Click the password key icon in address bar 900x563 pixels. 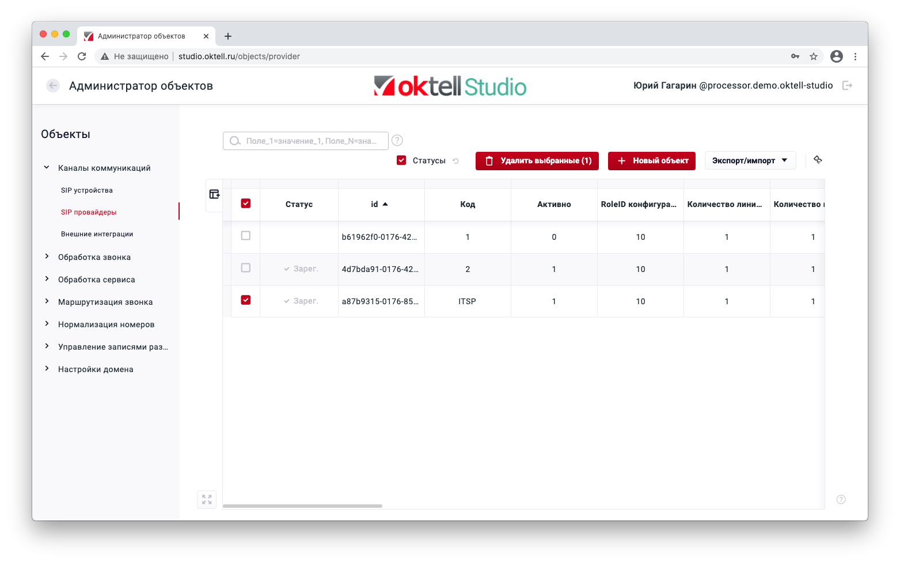[x=795, y=56]
